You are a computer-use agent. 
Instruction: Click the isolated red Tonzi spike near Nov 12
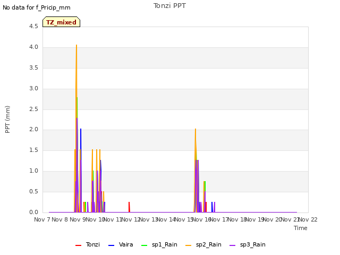click(x=129, y=207)
